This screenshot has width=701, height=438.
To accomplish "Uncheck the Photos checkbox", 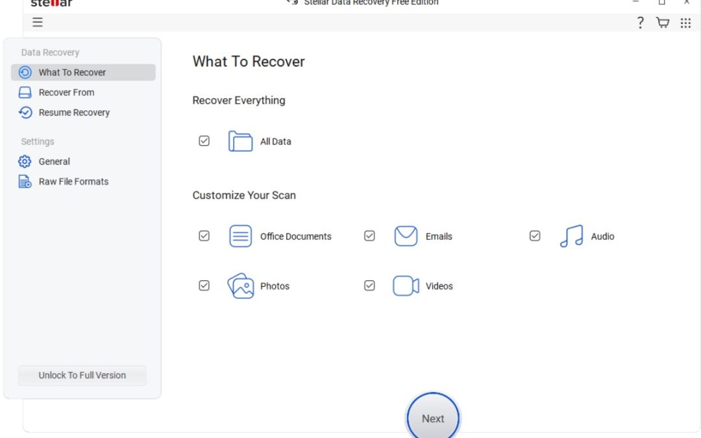I will (x=204, y=286).
